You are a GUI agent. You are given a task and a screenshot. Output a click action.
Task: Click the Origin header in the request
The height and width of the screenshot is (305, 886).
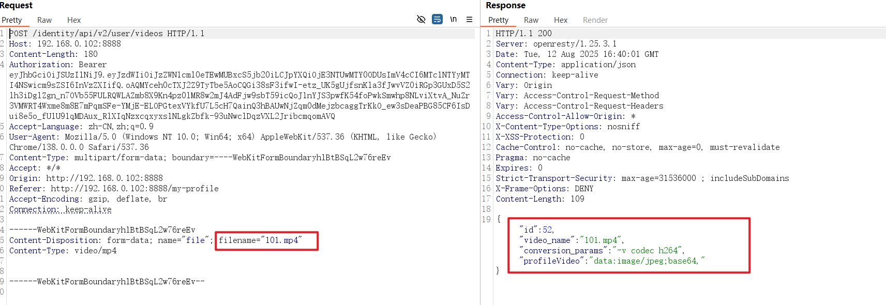click(x=86, y=178)
